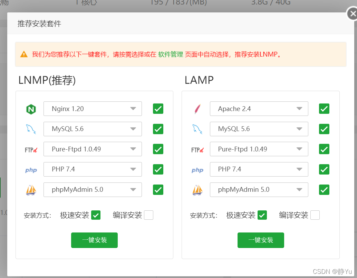Image resolution: width=357 pixels, height=278 pixels.
Task: Click 一键安装 button for LAMP
Action: (261, 240)
